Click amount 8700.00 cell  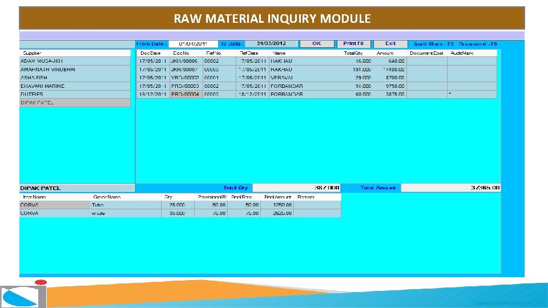click(390, 78)
